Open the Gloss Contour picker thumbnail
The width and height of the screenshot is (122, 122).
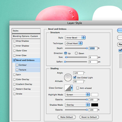(x=68, y=88)
